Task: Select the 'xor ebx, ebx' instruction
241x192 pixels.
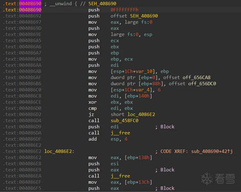Action: 111,102
